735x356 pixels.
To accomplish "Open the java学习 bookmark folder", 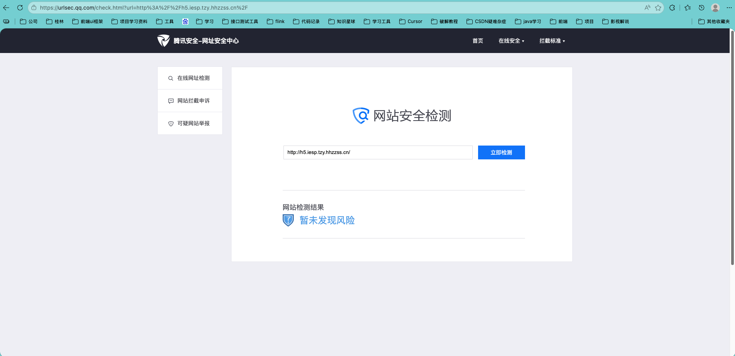I will click(528, 22).
